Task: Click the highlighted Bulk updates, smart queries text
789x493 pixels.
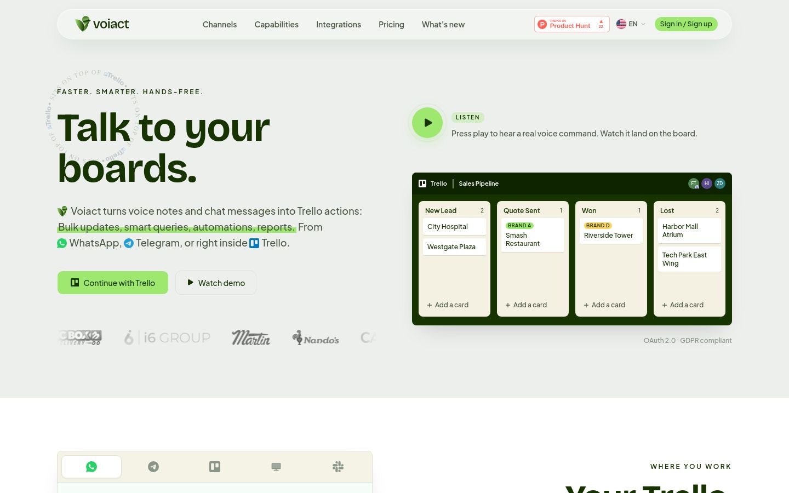Action: point(177,227)
